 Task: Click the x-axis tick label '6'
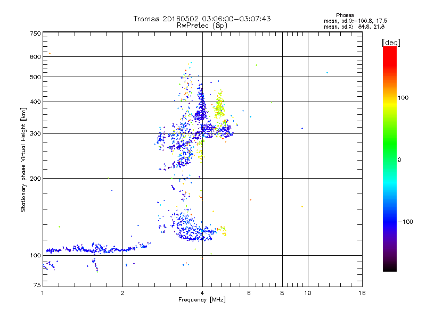(x=249, y=293)
